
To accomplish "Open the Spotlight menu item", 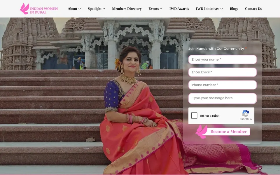I will pyautogui.click(x=94, y=8).
